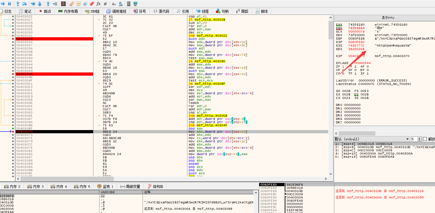This screenshot has height=213, width=435.
Task: Switch to the 内存 5 dump tab
Action: point(82,187)
